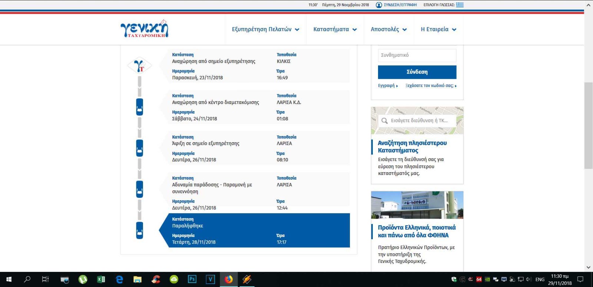This screenshot has width=593, height=287.
Task: Open Photoshop from the taskbar
Action: click(x=192, y=279)
